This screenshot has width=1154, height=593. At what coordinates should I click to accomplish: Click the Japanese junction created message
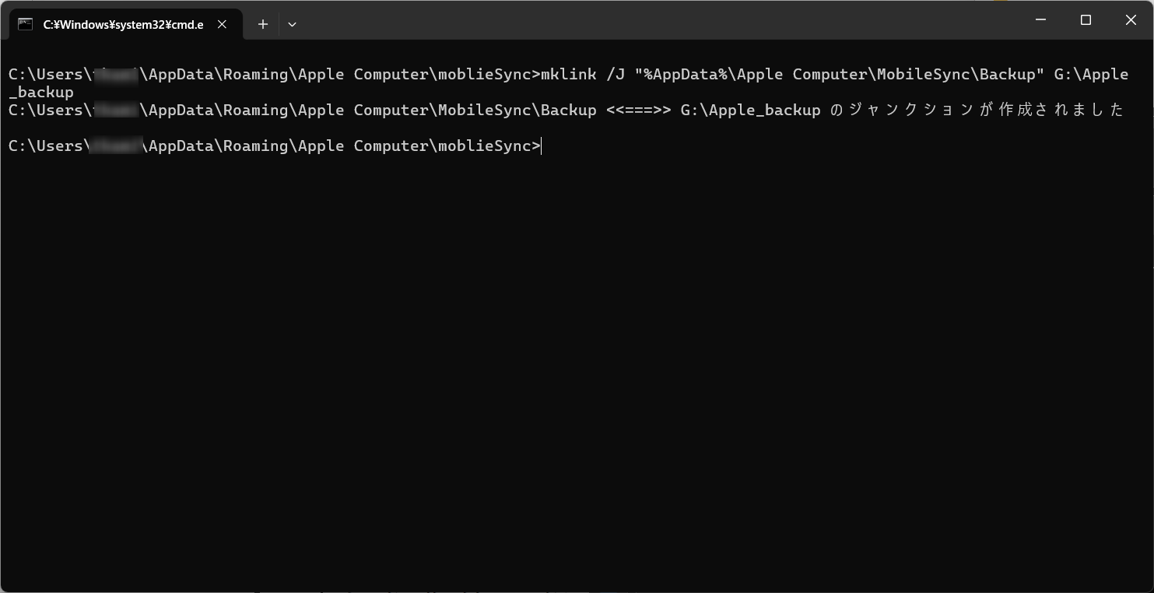point(977,111)
